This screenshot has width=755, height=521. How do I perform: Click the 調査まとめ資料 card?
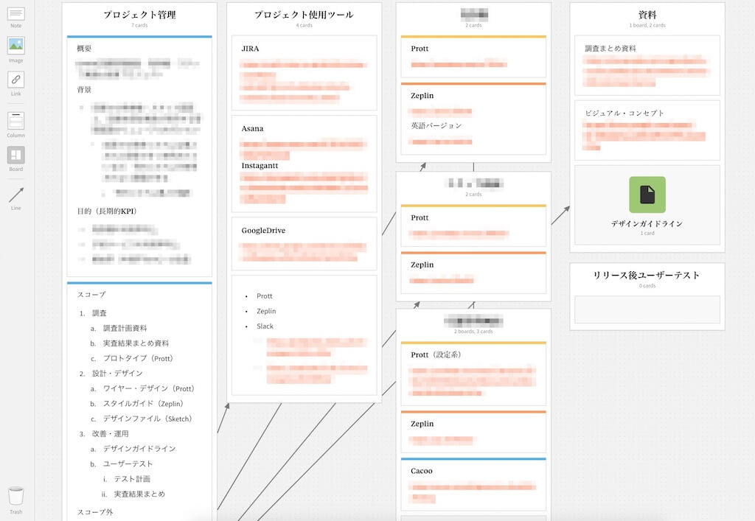(x=647, y=65)
